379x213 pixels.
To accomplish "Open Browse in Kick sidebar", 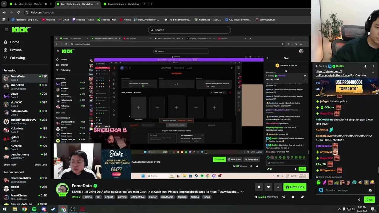I will click(13, 50).
